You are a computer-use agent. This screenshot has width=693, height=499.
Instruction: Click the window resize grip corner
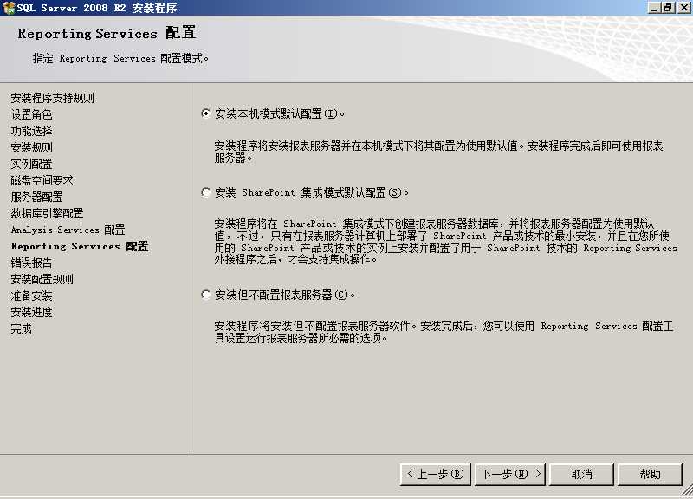[687, 490]
